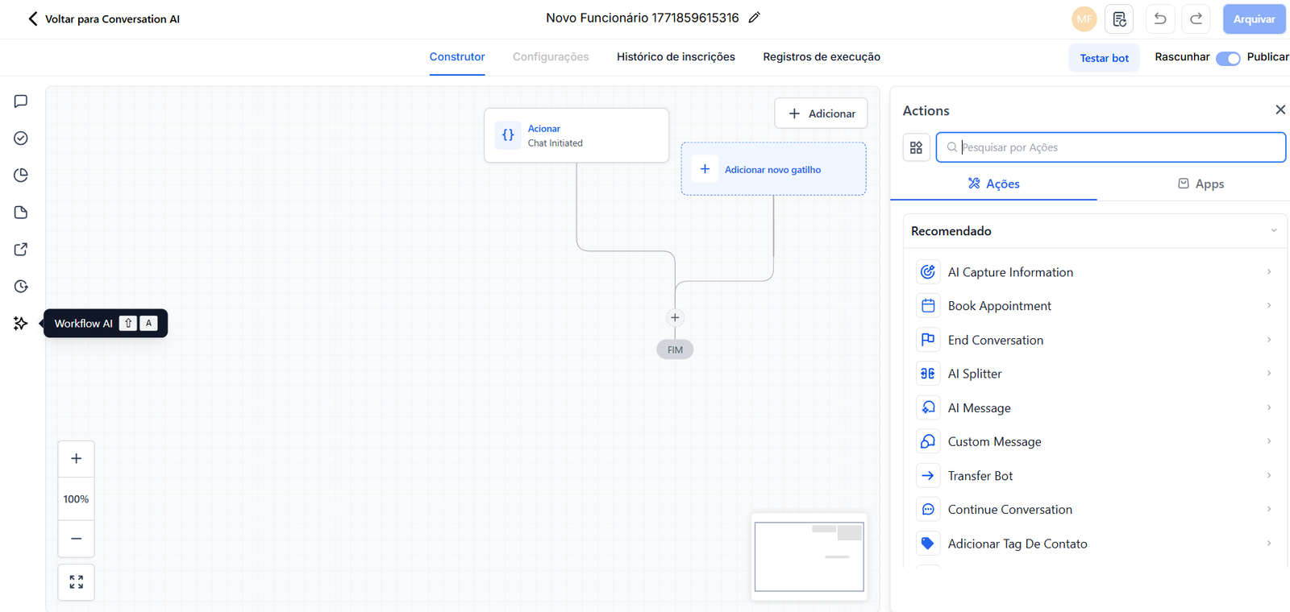Image resolution: width=1290 pixels, height=612 pixels.
Task: Click the pencil icon to rename workflow
Action: click(754, 18)
